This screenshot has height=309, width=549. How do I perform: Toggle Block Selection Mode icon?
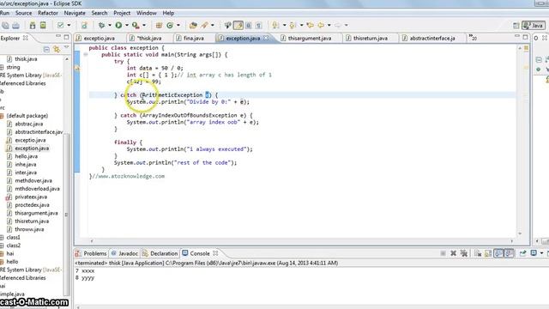249,25
